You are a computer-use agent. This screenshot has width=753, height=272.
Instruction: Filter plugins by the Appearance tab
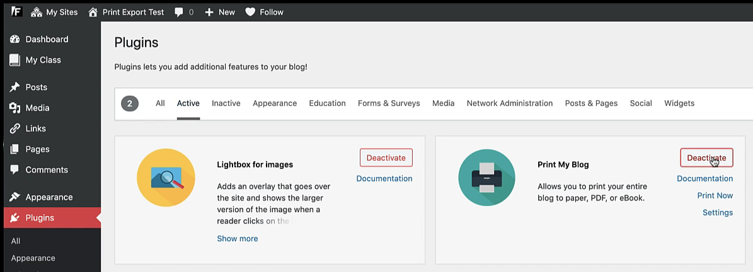275,103
